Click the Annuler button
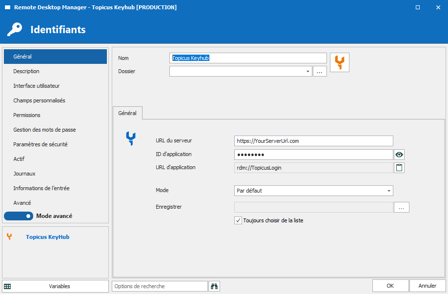The height and width of the screenshot is (294, 448). [427, 286]
